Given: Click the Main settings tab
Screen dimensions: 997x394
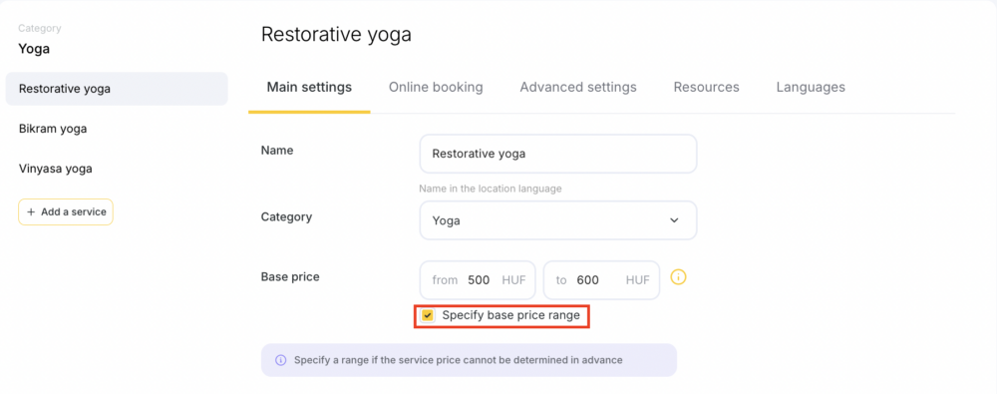Looking at the screenshot, I should click(309, 87).
